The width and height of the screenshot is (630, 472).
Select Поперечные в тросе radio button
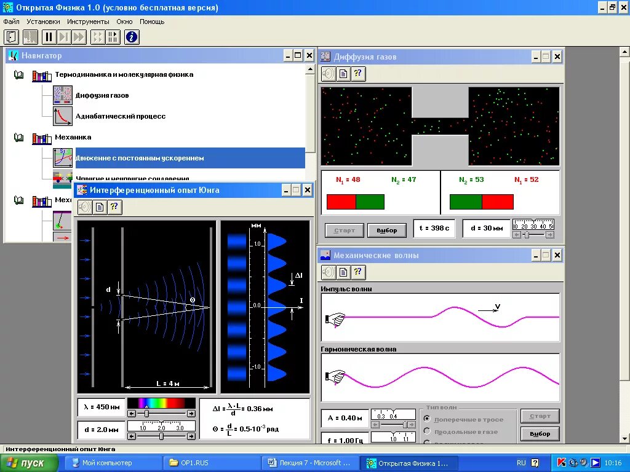[x=427, y=419]
